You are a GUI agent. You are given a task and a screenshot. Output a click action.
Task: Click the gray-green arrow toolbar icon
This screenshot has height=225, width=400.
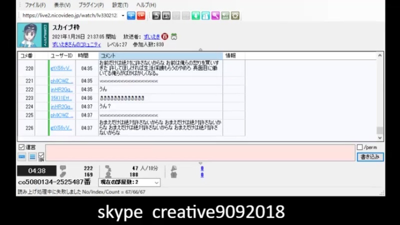pos(225,15)
